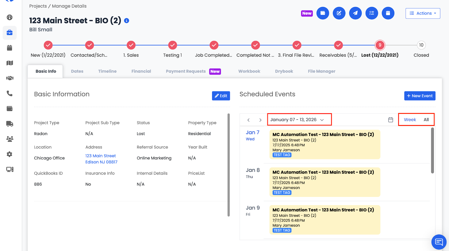Open the 123 Main Street address link
Image resolution: width=449 pixels, height=251 pixels.
(x=101, y=156)
